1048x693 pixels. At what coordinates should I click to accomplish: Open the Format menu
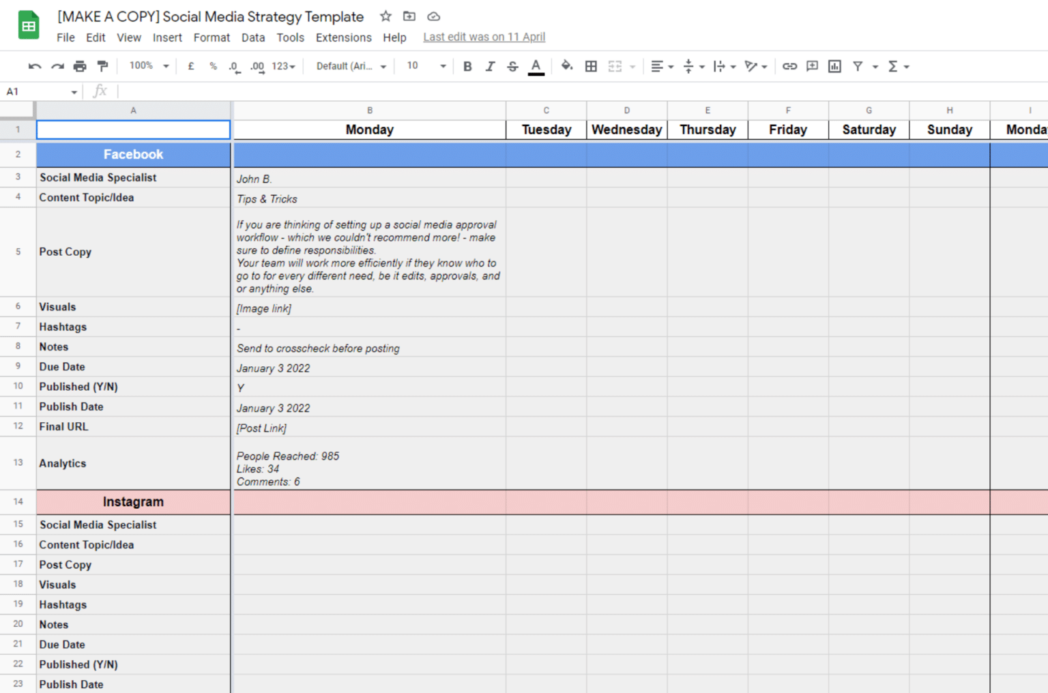[x=212, y=38]
